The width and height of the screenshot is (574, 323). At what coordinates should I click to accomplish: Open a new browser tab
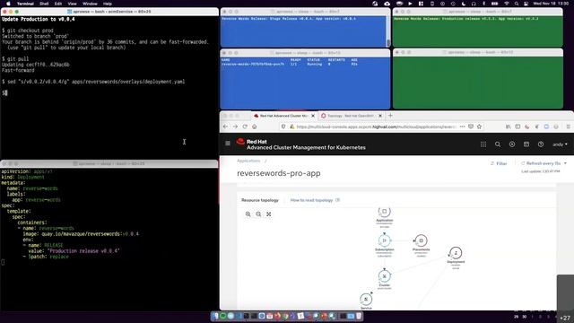390,116
